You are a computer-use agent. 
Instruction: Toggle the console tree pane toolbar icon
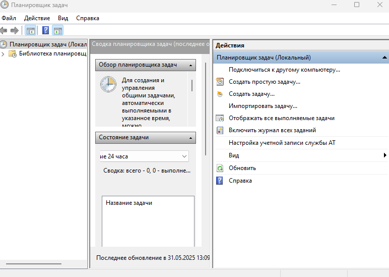(x=31, y=31)
